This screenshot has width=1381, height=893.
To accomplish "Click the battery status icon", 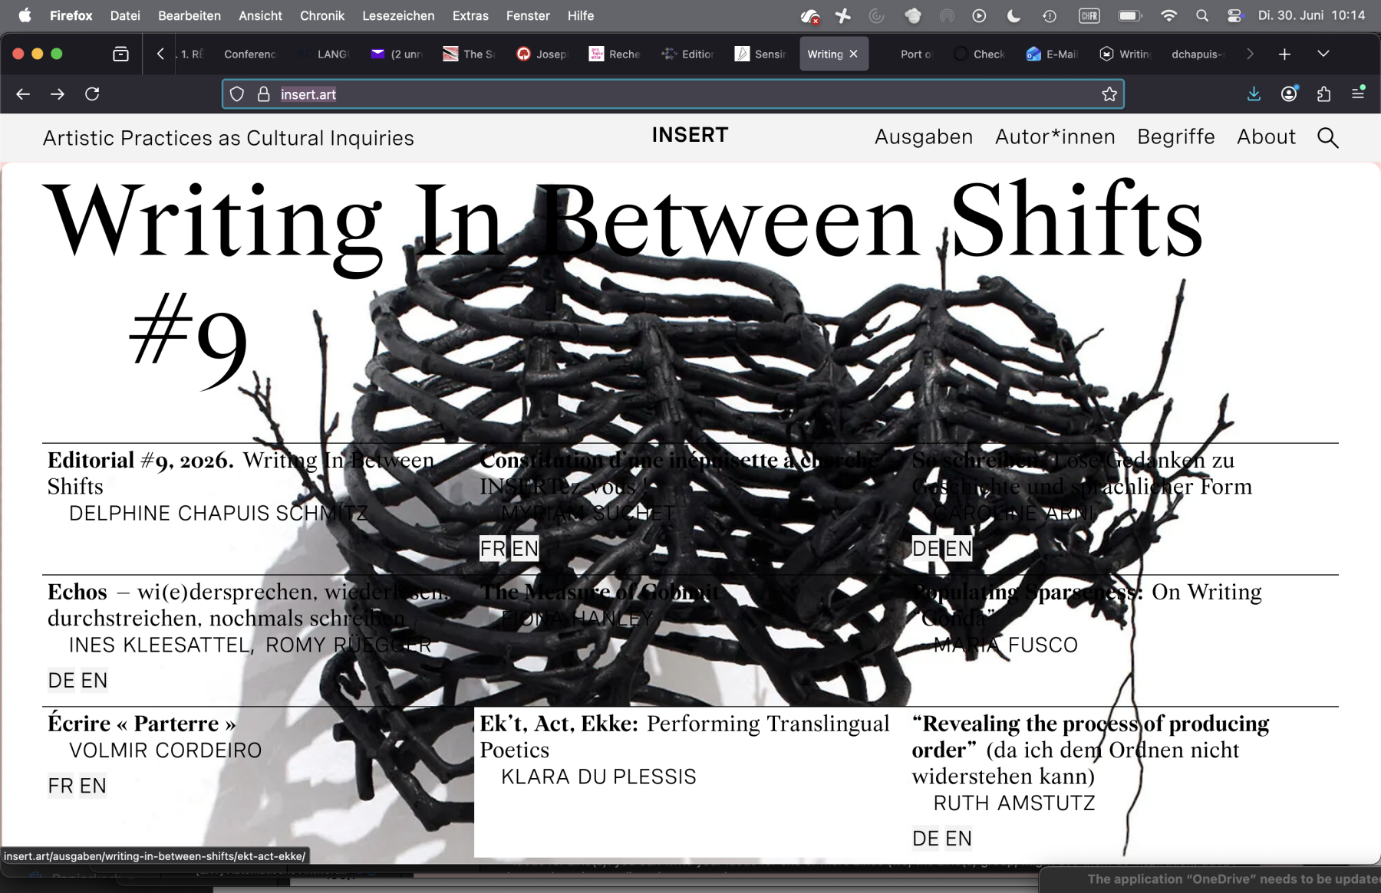I will coord(1130,15).
